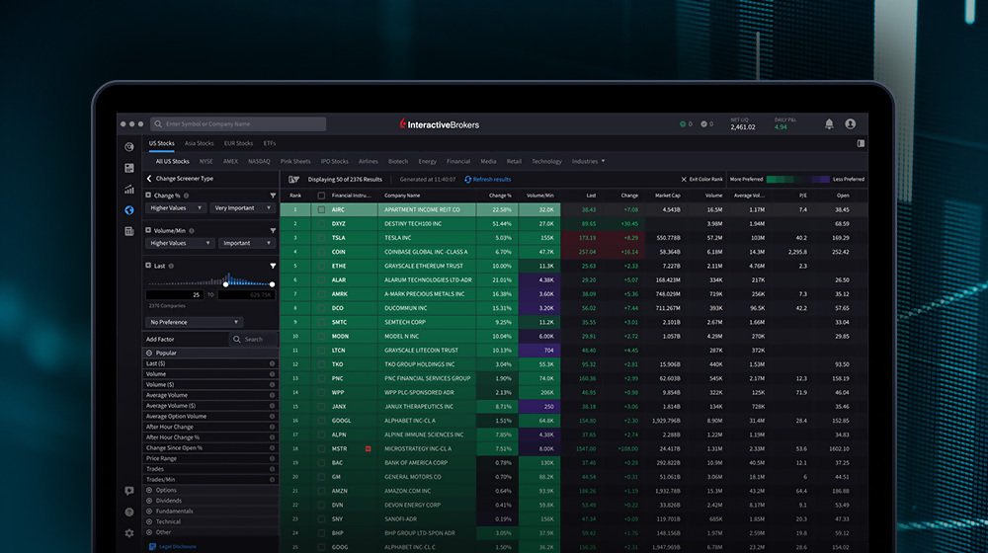The image size is (988, 553).
Task: Tick the checkbox next to AIRC
Action: [321, 210]
